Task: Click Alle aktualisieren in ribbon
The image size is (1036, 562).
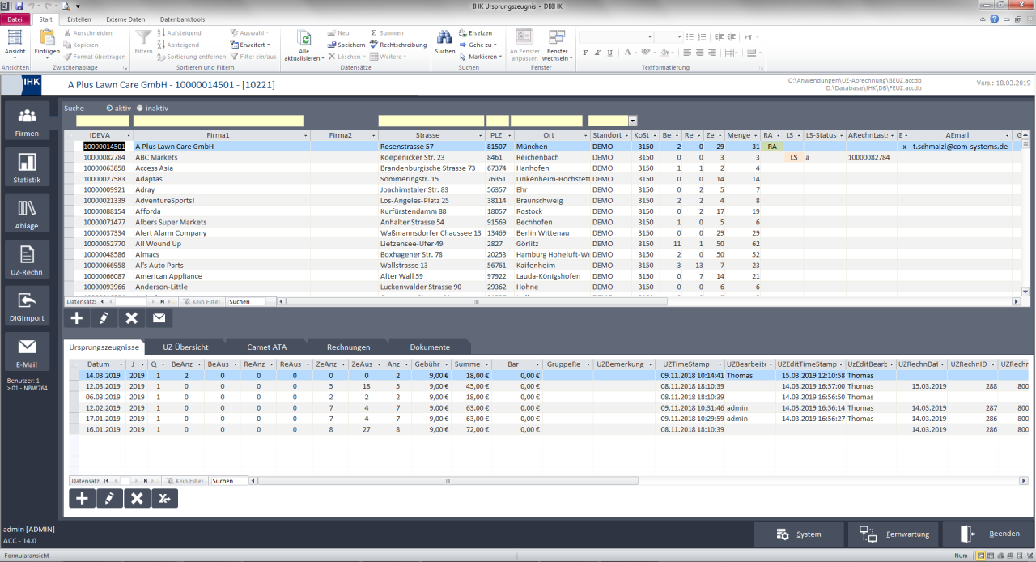Action: (304, 45)
